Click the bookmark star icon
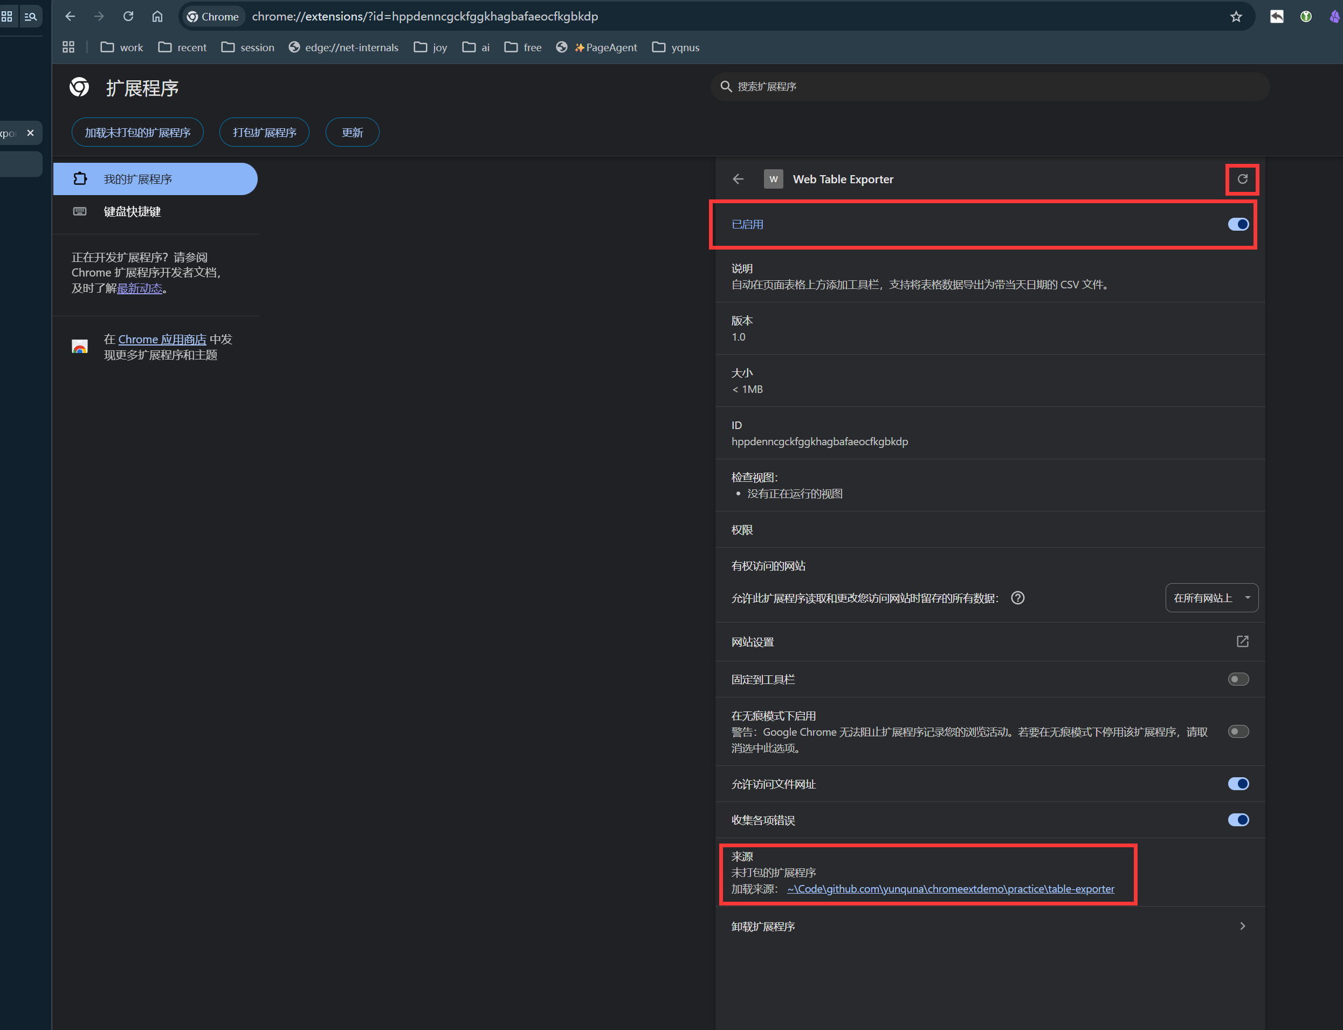 click(x=1236, y=17)
